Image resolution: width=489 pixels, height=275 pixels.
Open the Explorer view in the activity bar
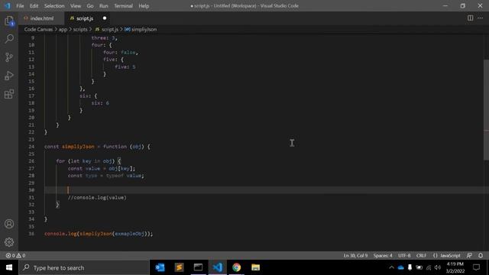pyautogui.click(x=9, y=21)
